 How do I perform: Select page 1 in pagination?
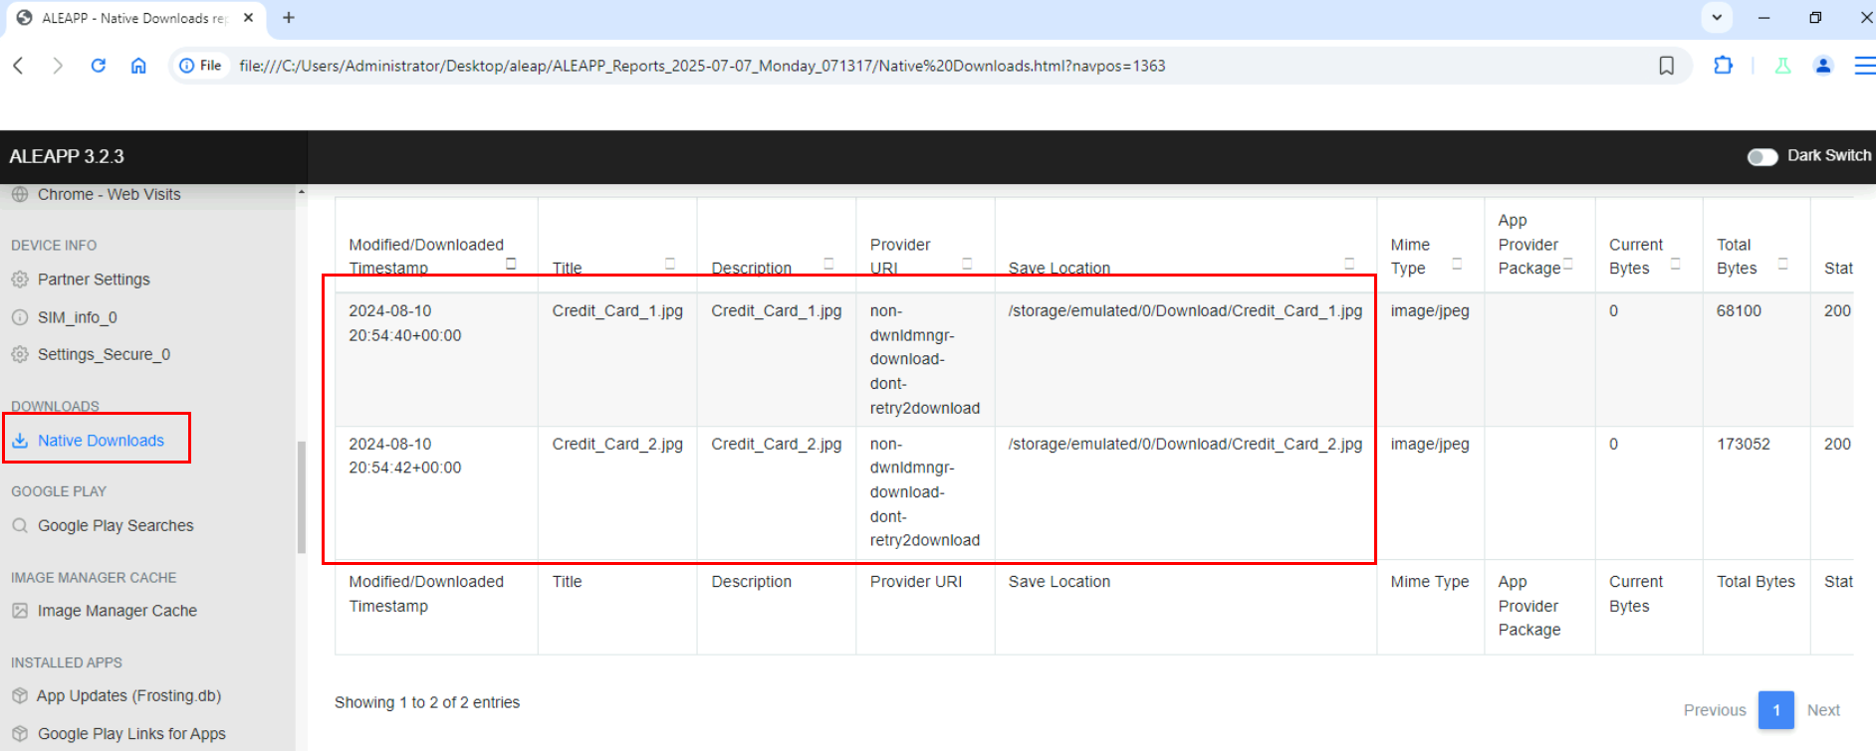[x=1775, y=710]
